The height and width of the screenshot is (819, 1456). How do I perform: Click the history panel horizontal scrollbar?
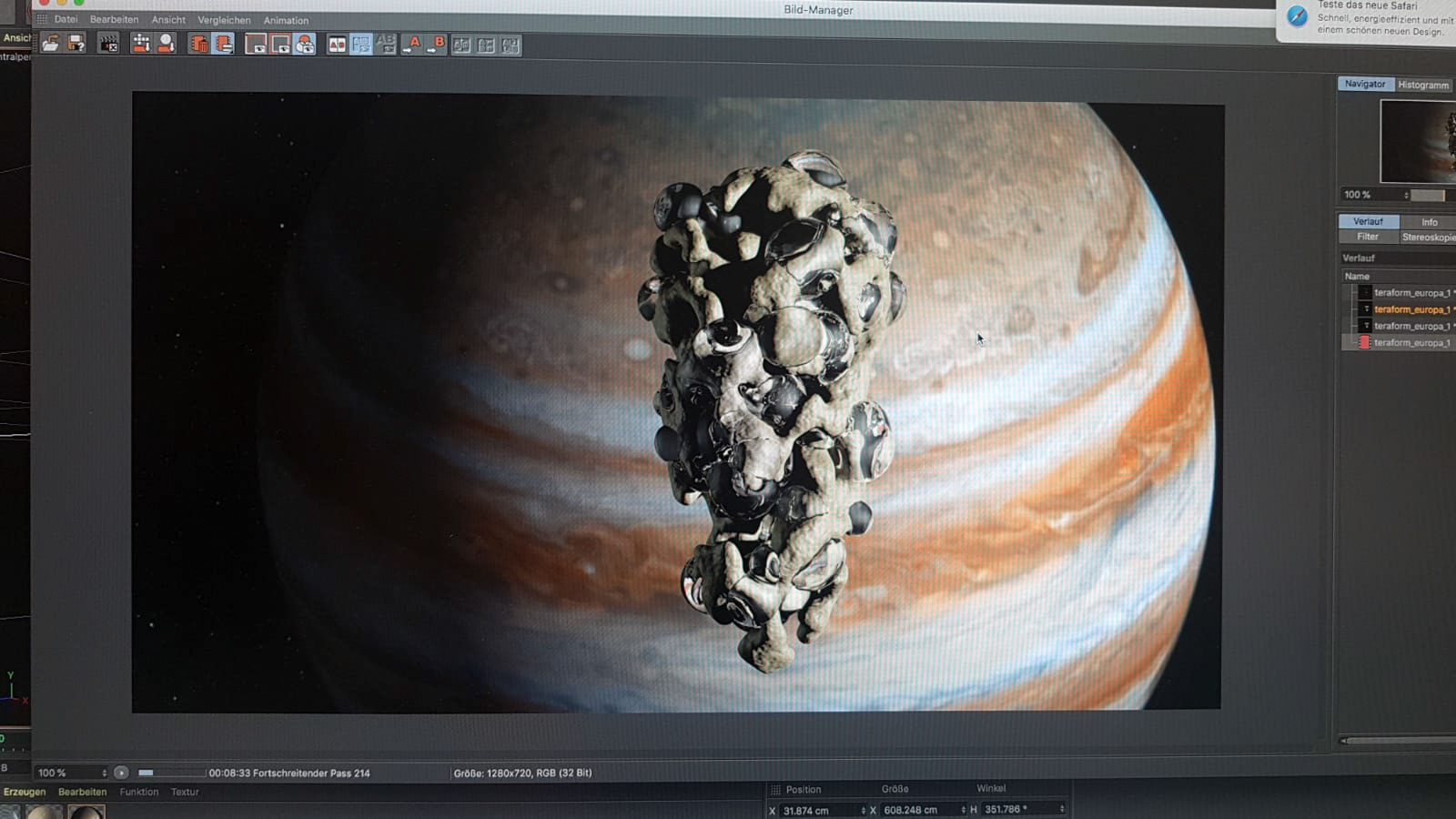point(1398,741)
